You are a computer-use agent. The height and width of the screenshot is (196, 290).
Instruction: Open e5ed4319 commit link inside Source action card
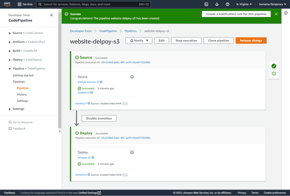point(83,93)
